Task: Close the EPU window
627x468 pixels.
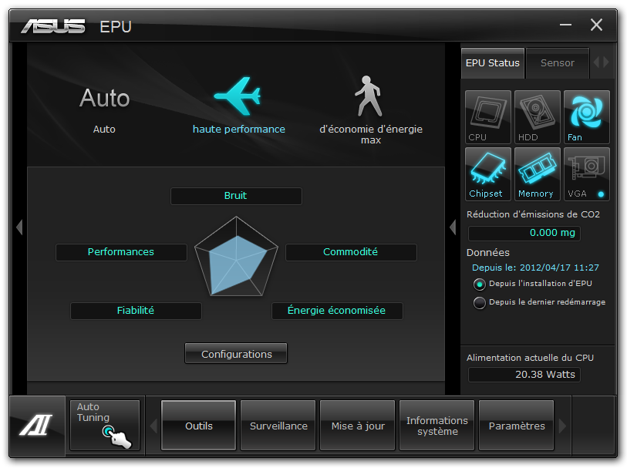Action: pyautogui.click(x=596, y=25)
